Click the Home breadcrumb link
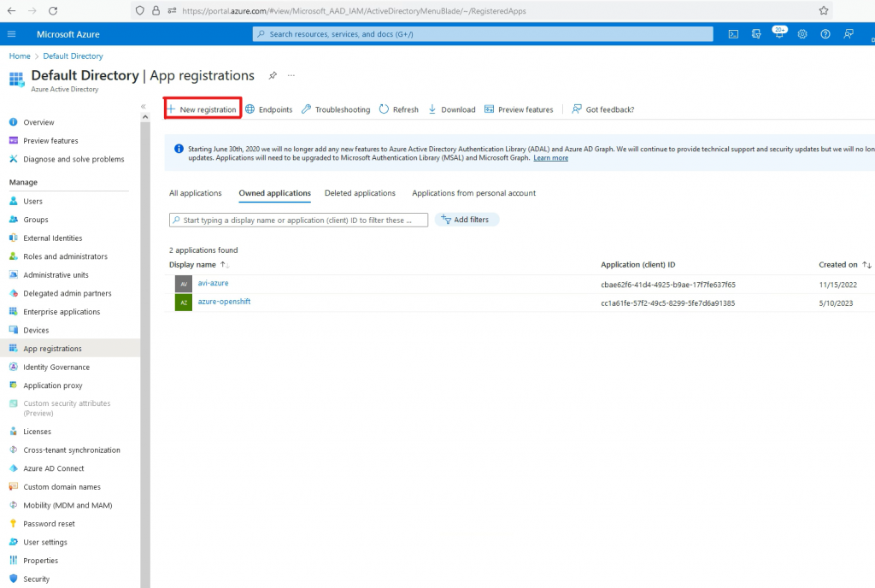Viewport: 875px width, 588px height. pos(20,56)
